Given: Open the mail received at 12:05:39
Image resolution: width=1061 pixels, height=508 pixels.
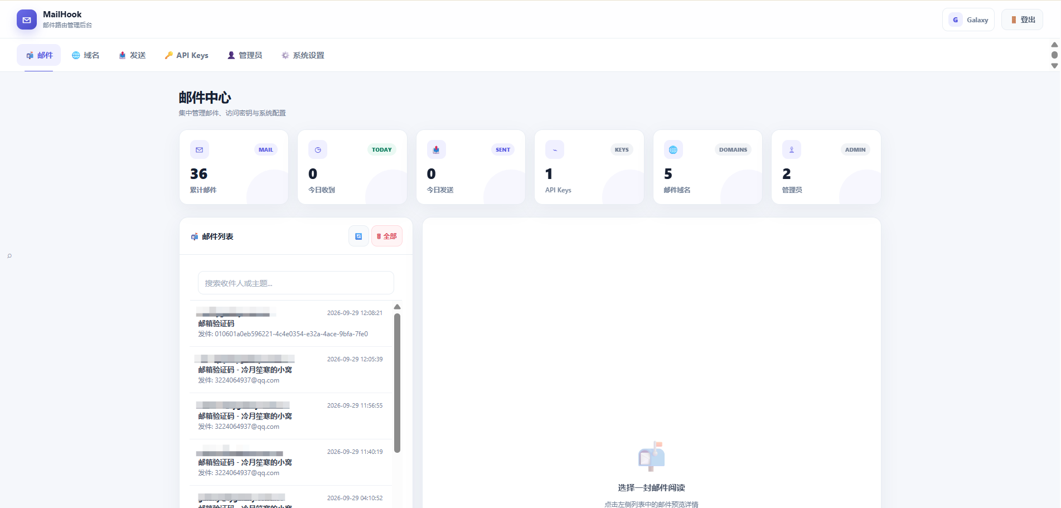Looking at the screenshot, I should (x=290, y=370).
